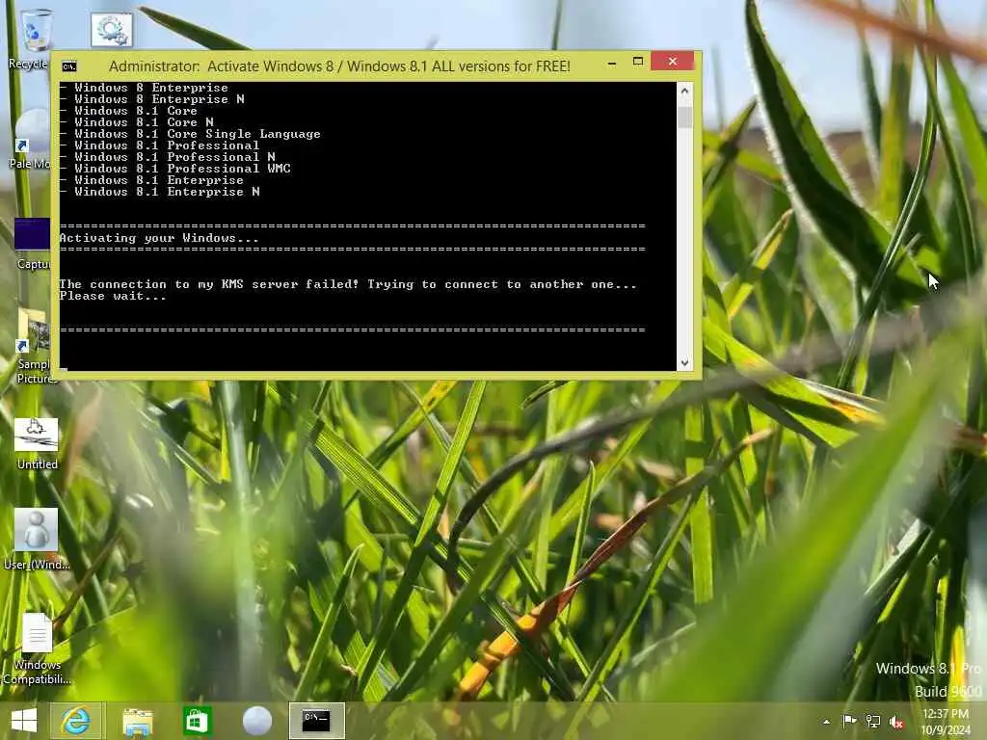This screenshot has height=740, width=987.
Task: Open the taskbar clock and date
Action: click(947, 722)
